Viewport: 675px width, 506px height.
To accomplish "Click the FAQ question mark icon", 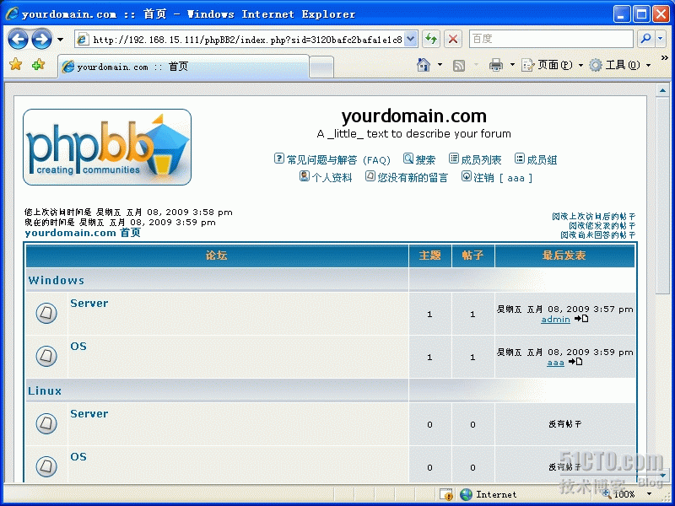I will 279,159.
